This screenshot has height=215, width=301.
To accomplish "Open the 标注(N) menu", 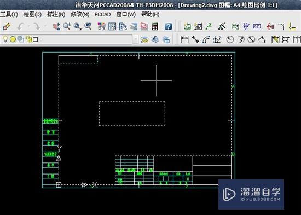I will 56,14.
